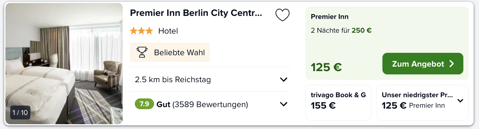Expand the 2.5 km bis Reichstag row

[210, 79]
